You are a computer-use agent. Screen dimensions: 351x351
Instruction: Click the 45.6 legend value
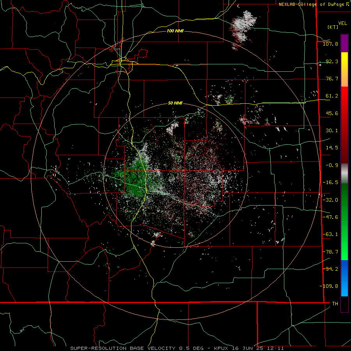(332, 113)
